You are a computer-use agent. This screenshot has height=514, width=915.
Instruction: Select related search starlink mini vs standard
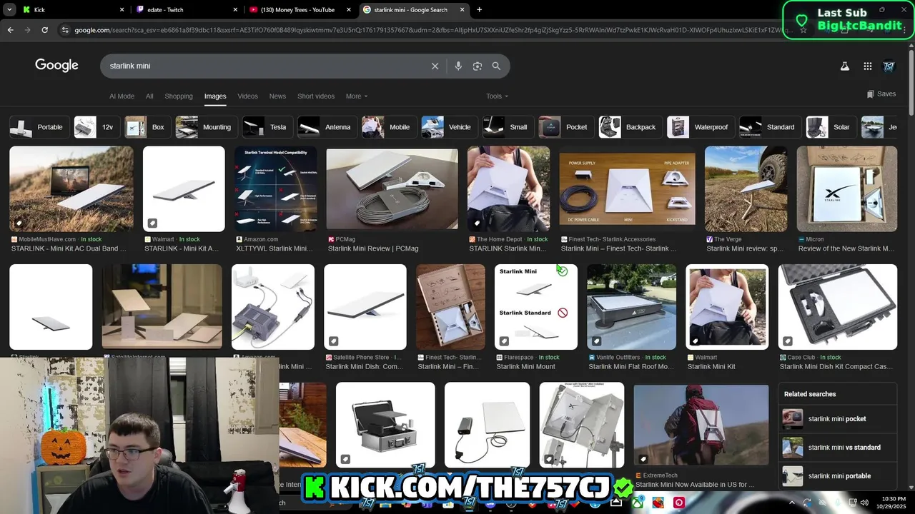click(x=837, y=448)
